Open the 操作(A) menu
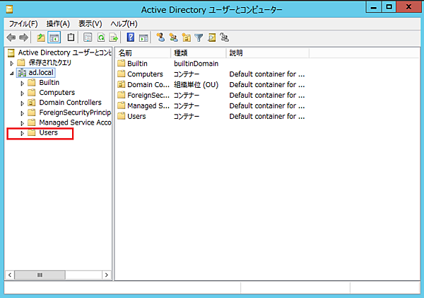This screenshot has width=424, height=298. 58,24
